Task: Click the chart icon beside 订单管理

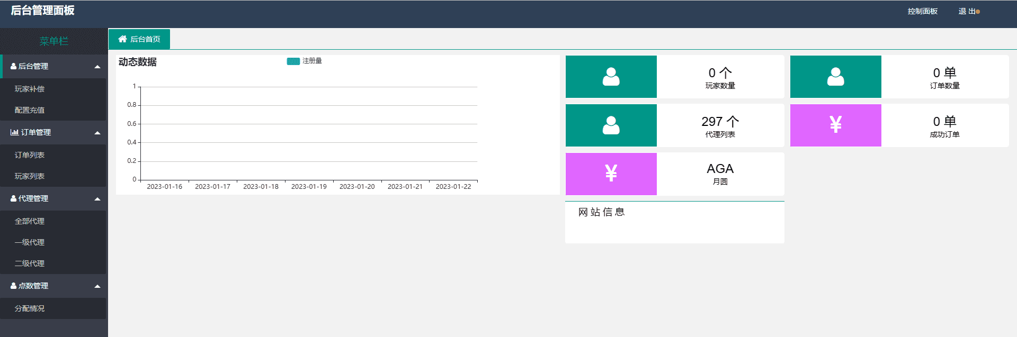Action: tap(14, 132)
